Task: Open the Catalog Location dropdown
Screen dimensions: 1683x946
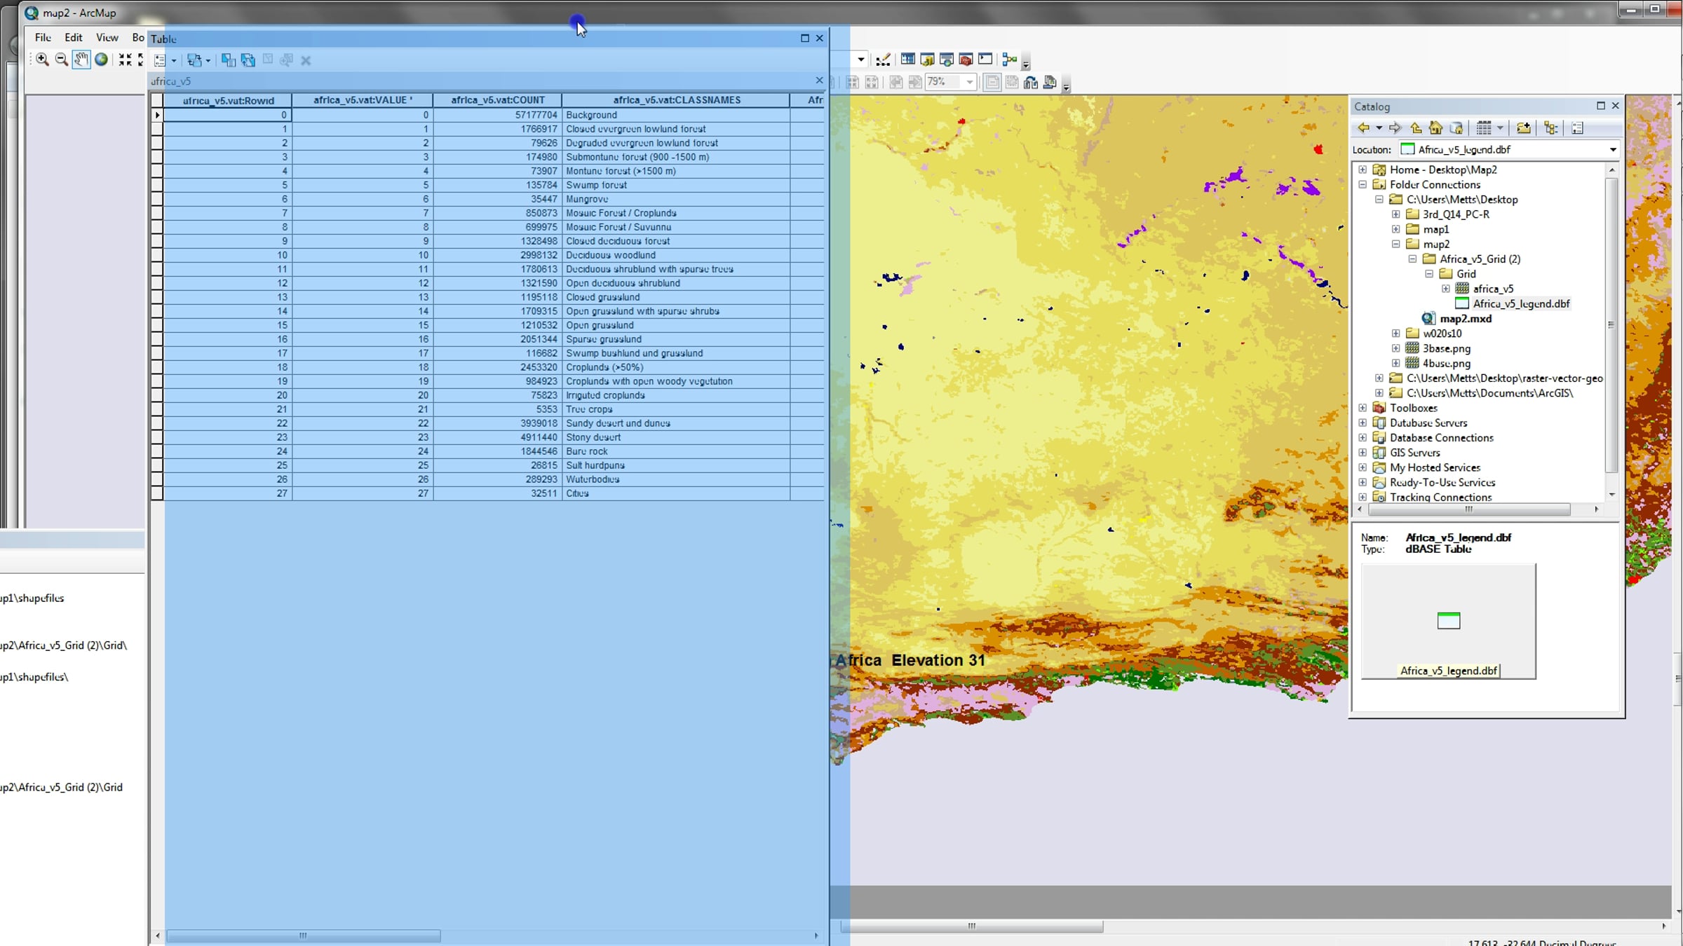Action: [1612, 149]
